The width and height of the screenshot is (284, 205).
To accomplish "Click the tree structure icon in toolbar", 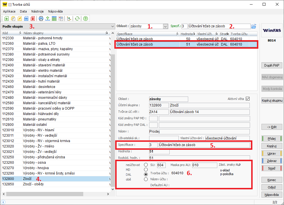I will pyautogui.click(x=69, y=19).
